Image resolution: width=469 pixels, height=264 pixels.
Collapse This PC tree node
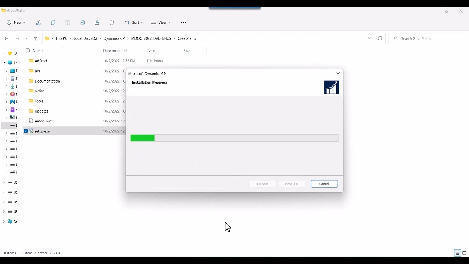coord(4,63)
